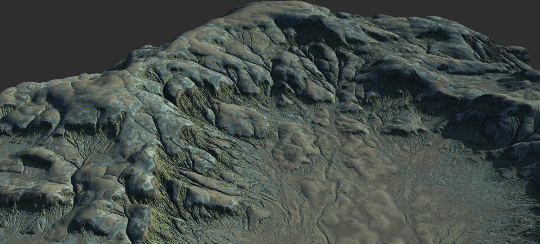Select the speckled gravel flat at lower right
This screenshot has width=540, height=244.
(x=475, y=197)
